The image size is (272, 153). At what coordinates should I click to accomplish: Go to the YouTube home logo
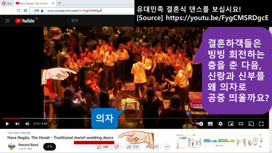coord(25,21)
